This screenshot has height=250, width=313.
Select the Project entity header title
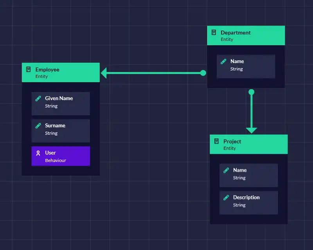[x=232, y=141]
